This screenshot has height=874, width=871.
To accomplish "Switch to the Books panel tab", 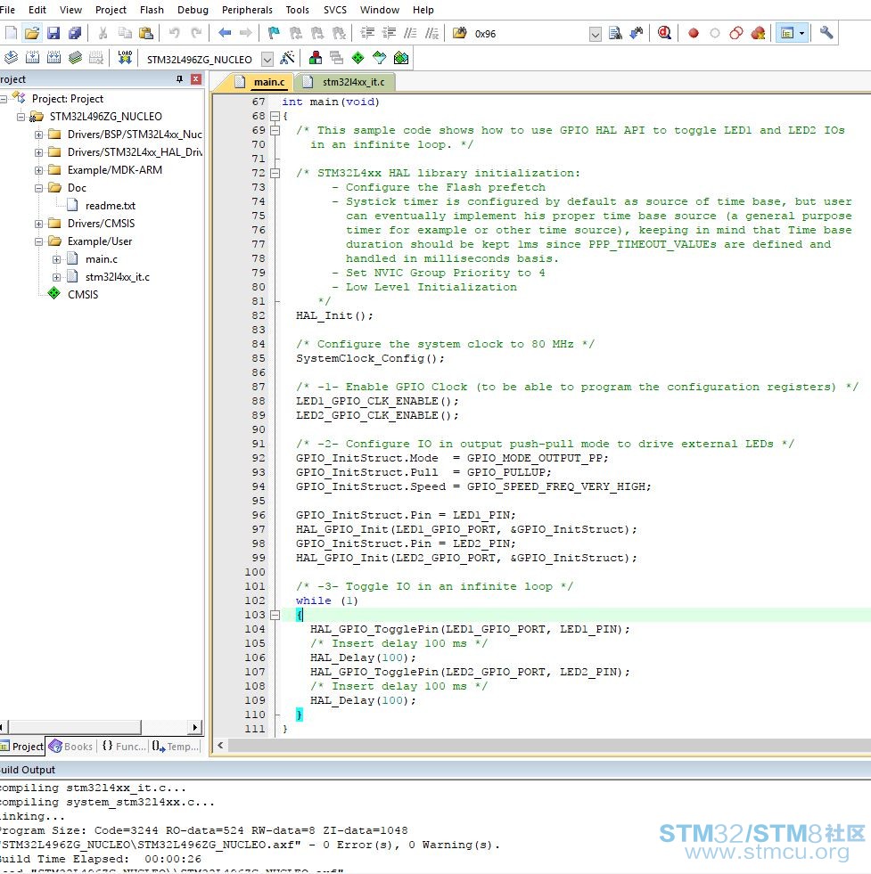I will point(70,747).
